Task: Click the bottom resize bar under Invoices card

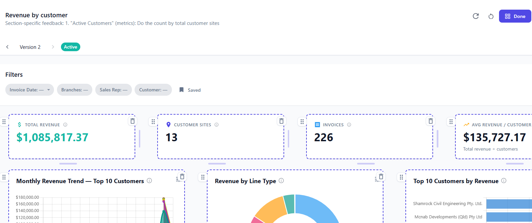Action: pos(366,164)
